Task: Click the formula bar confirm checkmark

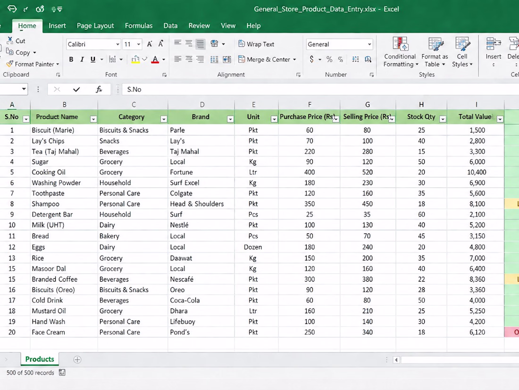Action: 76,89
